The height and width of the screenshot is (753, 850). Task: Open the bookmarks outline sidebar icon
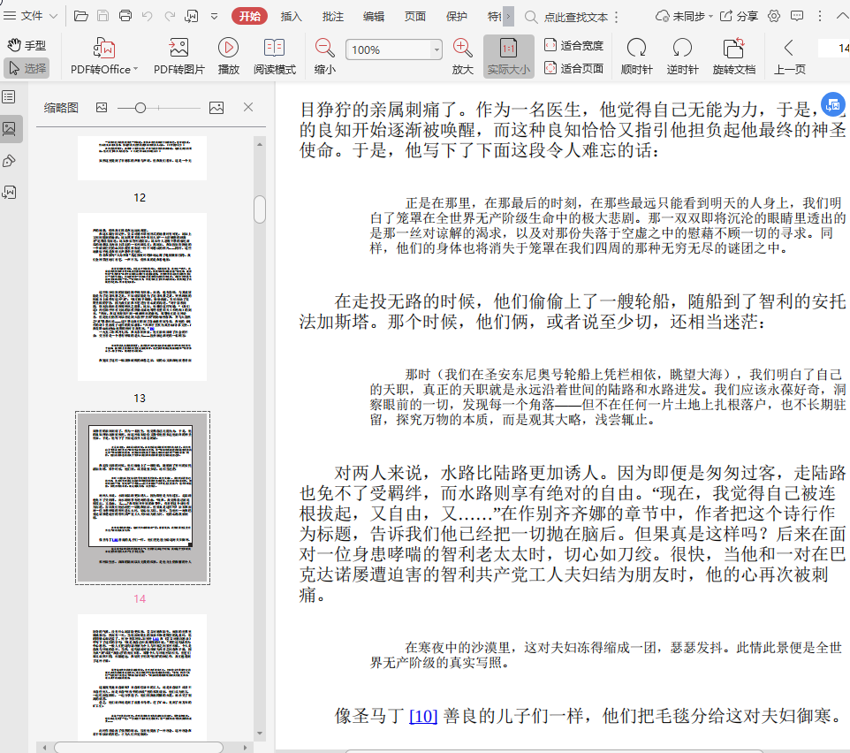click(x=10, y=96)
